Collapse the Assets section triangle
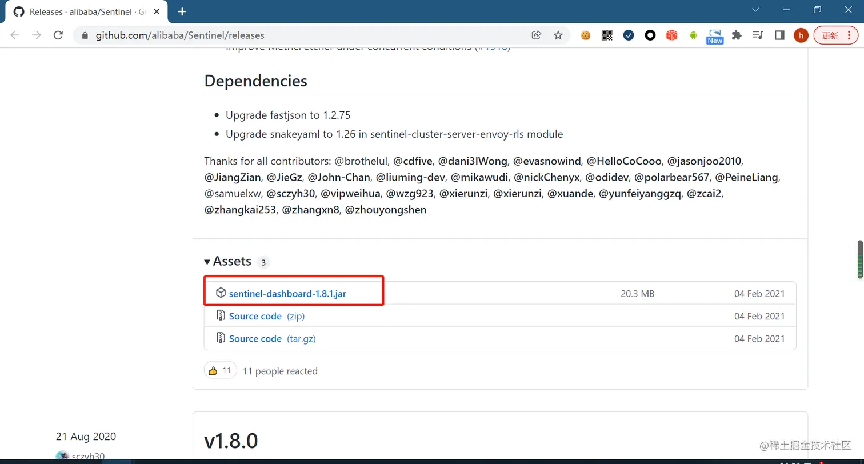The height and width of the screenshot is (464, 864). (207, 262)
